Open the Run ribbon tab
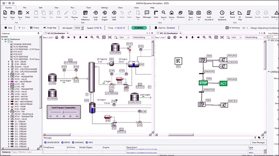Screen dimensions: 279x156 coord(72,8)
